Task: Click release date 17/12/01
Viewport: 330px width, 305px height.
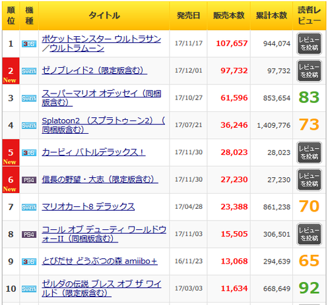Action: 189,70
